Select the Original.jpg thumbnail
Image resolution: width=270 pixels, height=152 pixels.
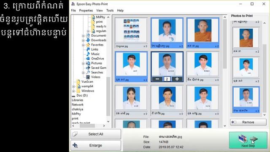tap(131, 33)
